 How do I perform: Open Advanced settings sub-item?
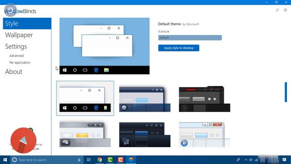pyautogui.click(x=16, y=56)
